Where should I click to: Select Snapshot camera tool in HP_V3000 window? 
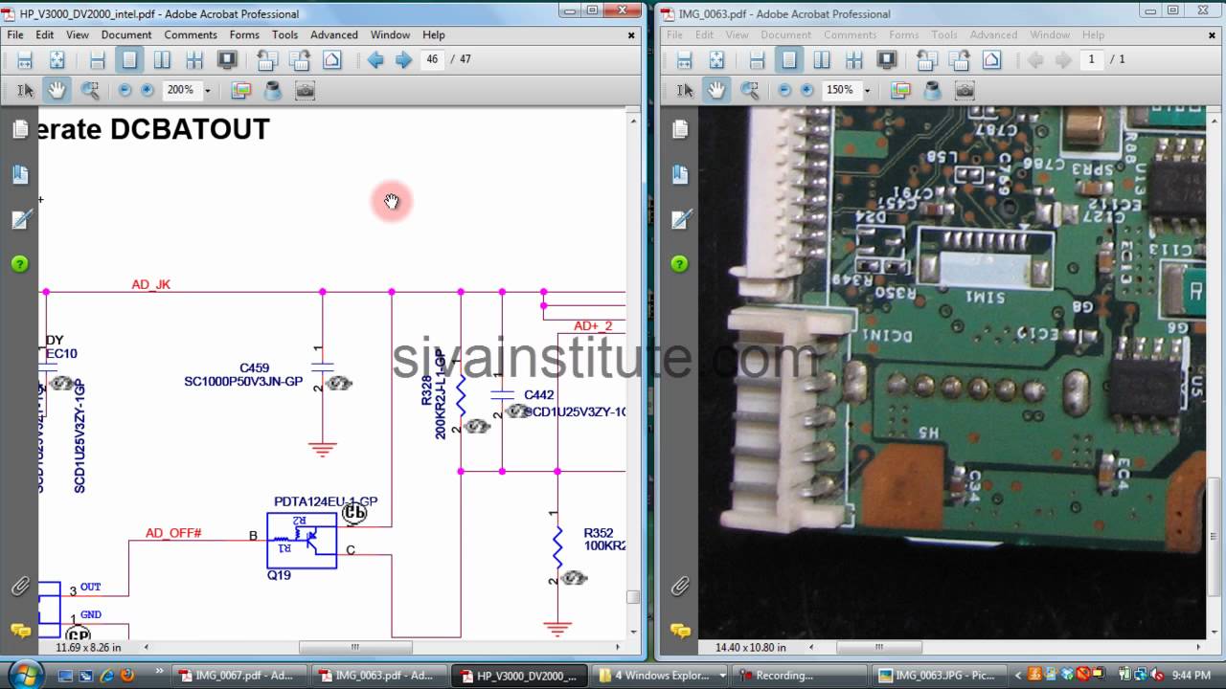tap(306, 90)
